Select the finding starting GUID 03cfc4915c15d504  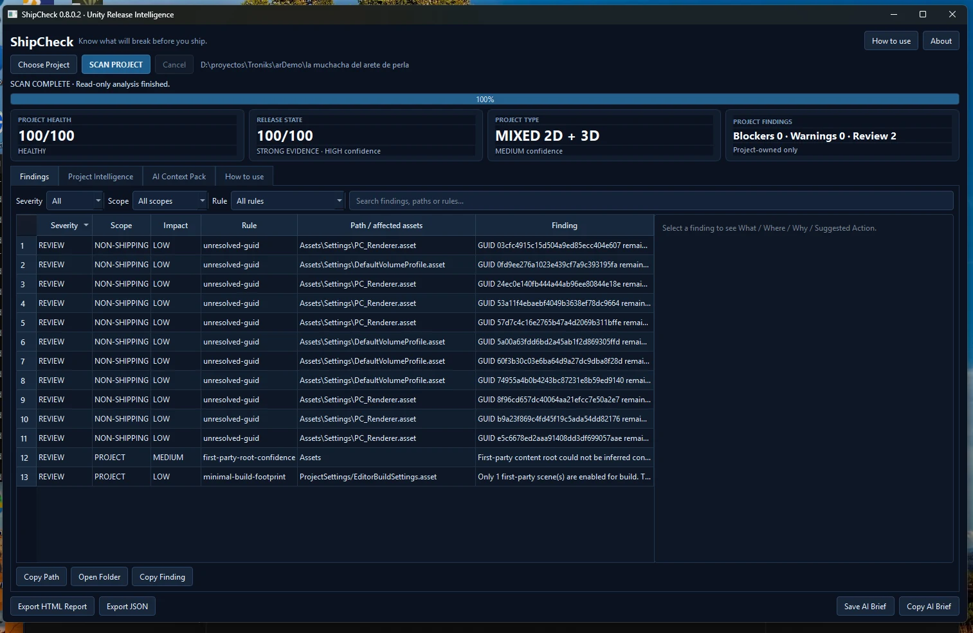[564, 245]
